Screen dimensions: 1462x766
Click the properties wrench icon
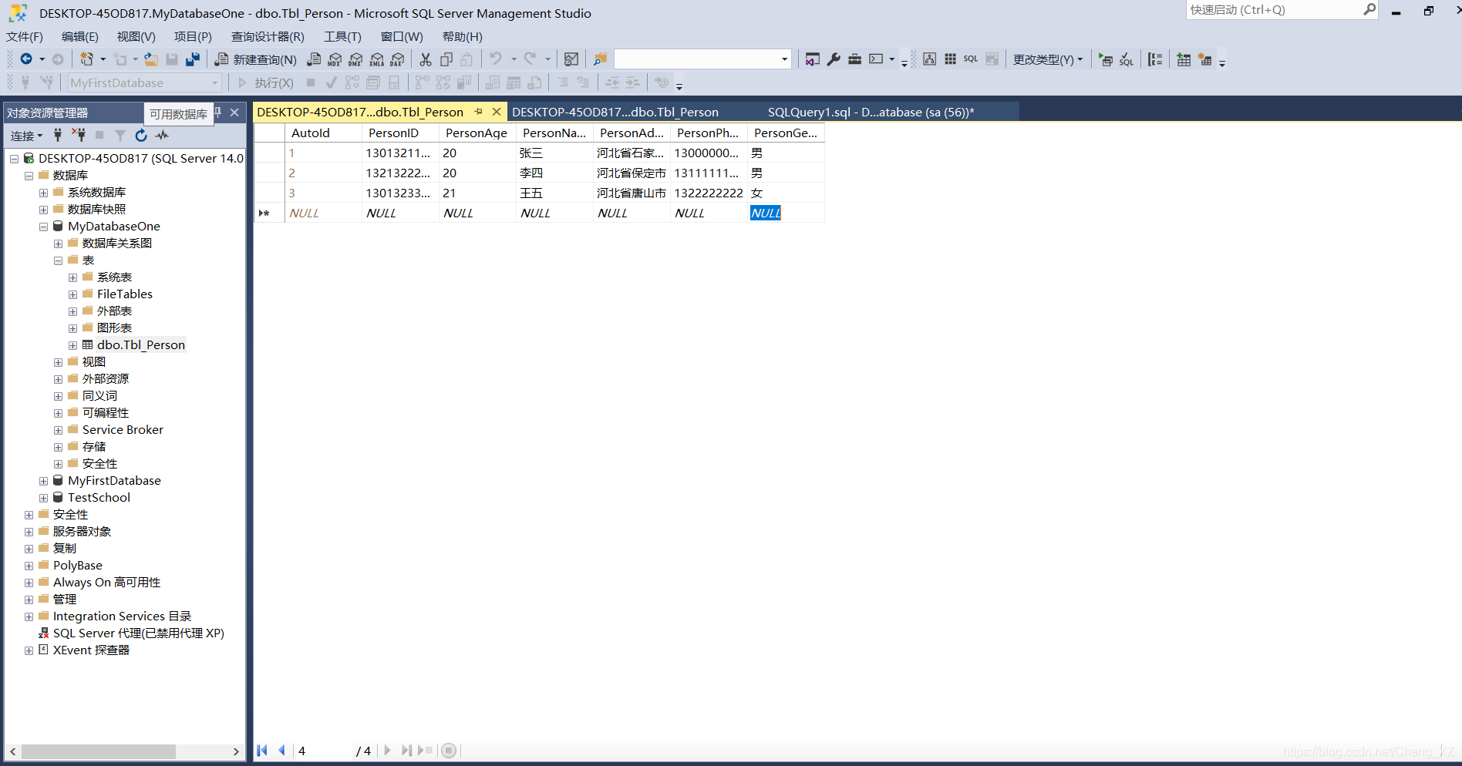point(834,59)
